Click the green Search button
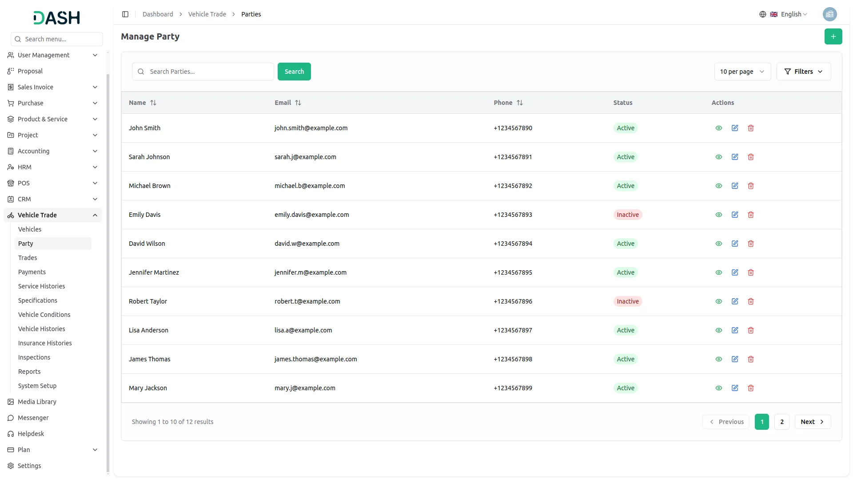 point(294,72)
